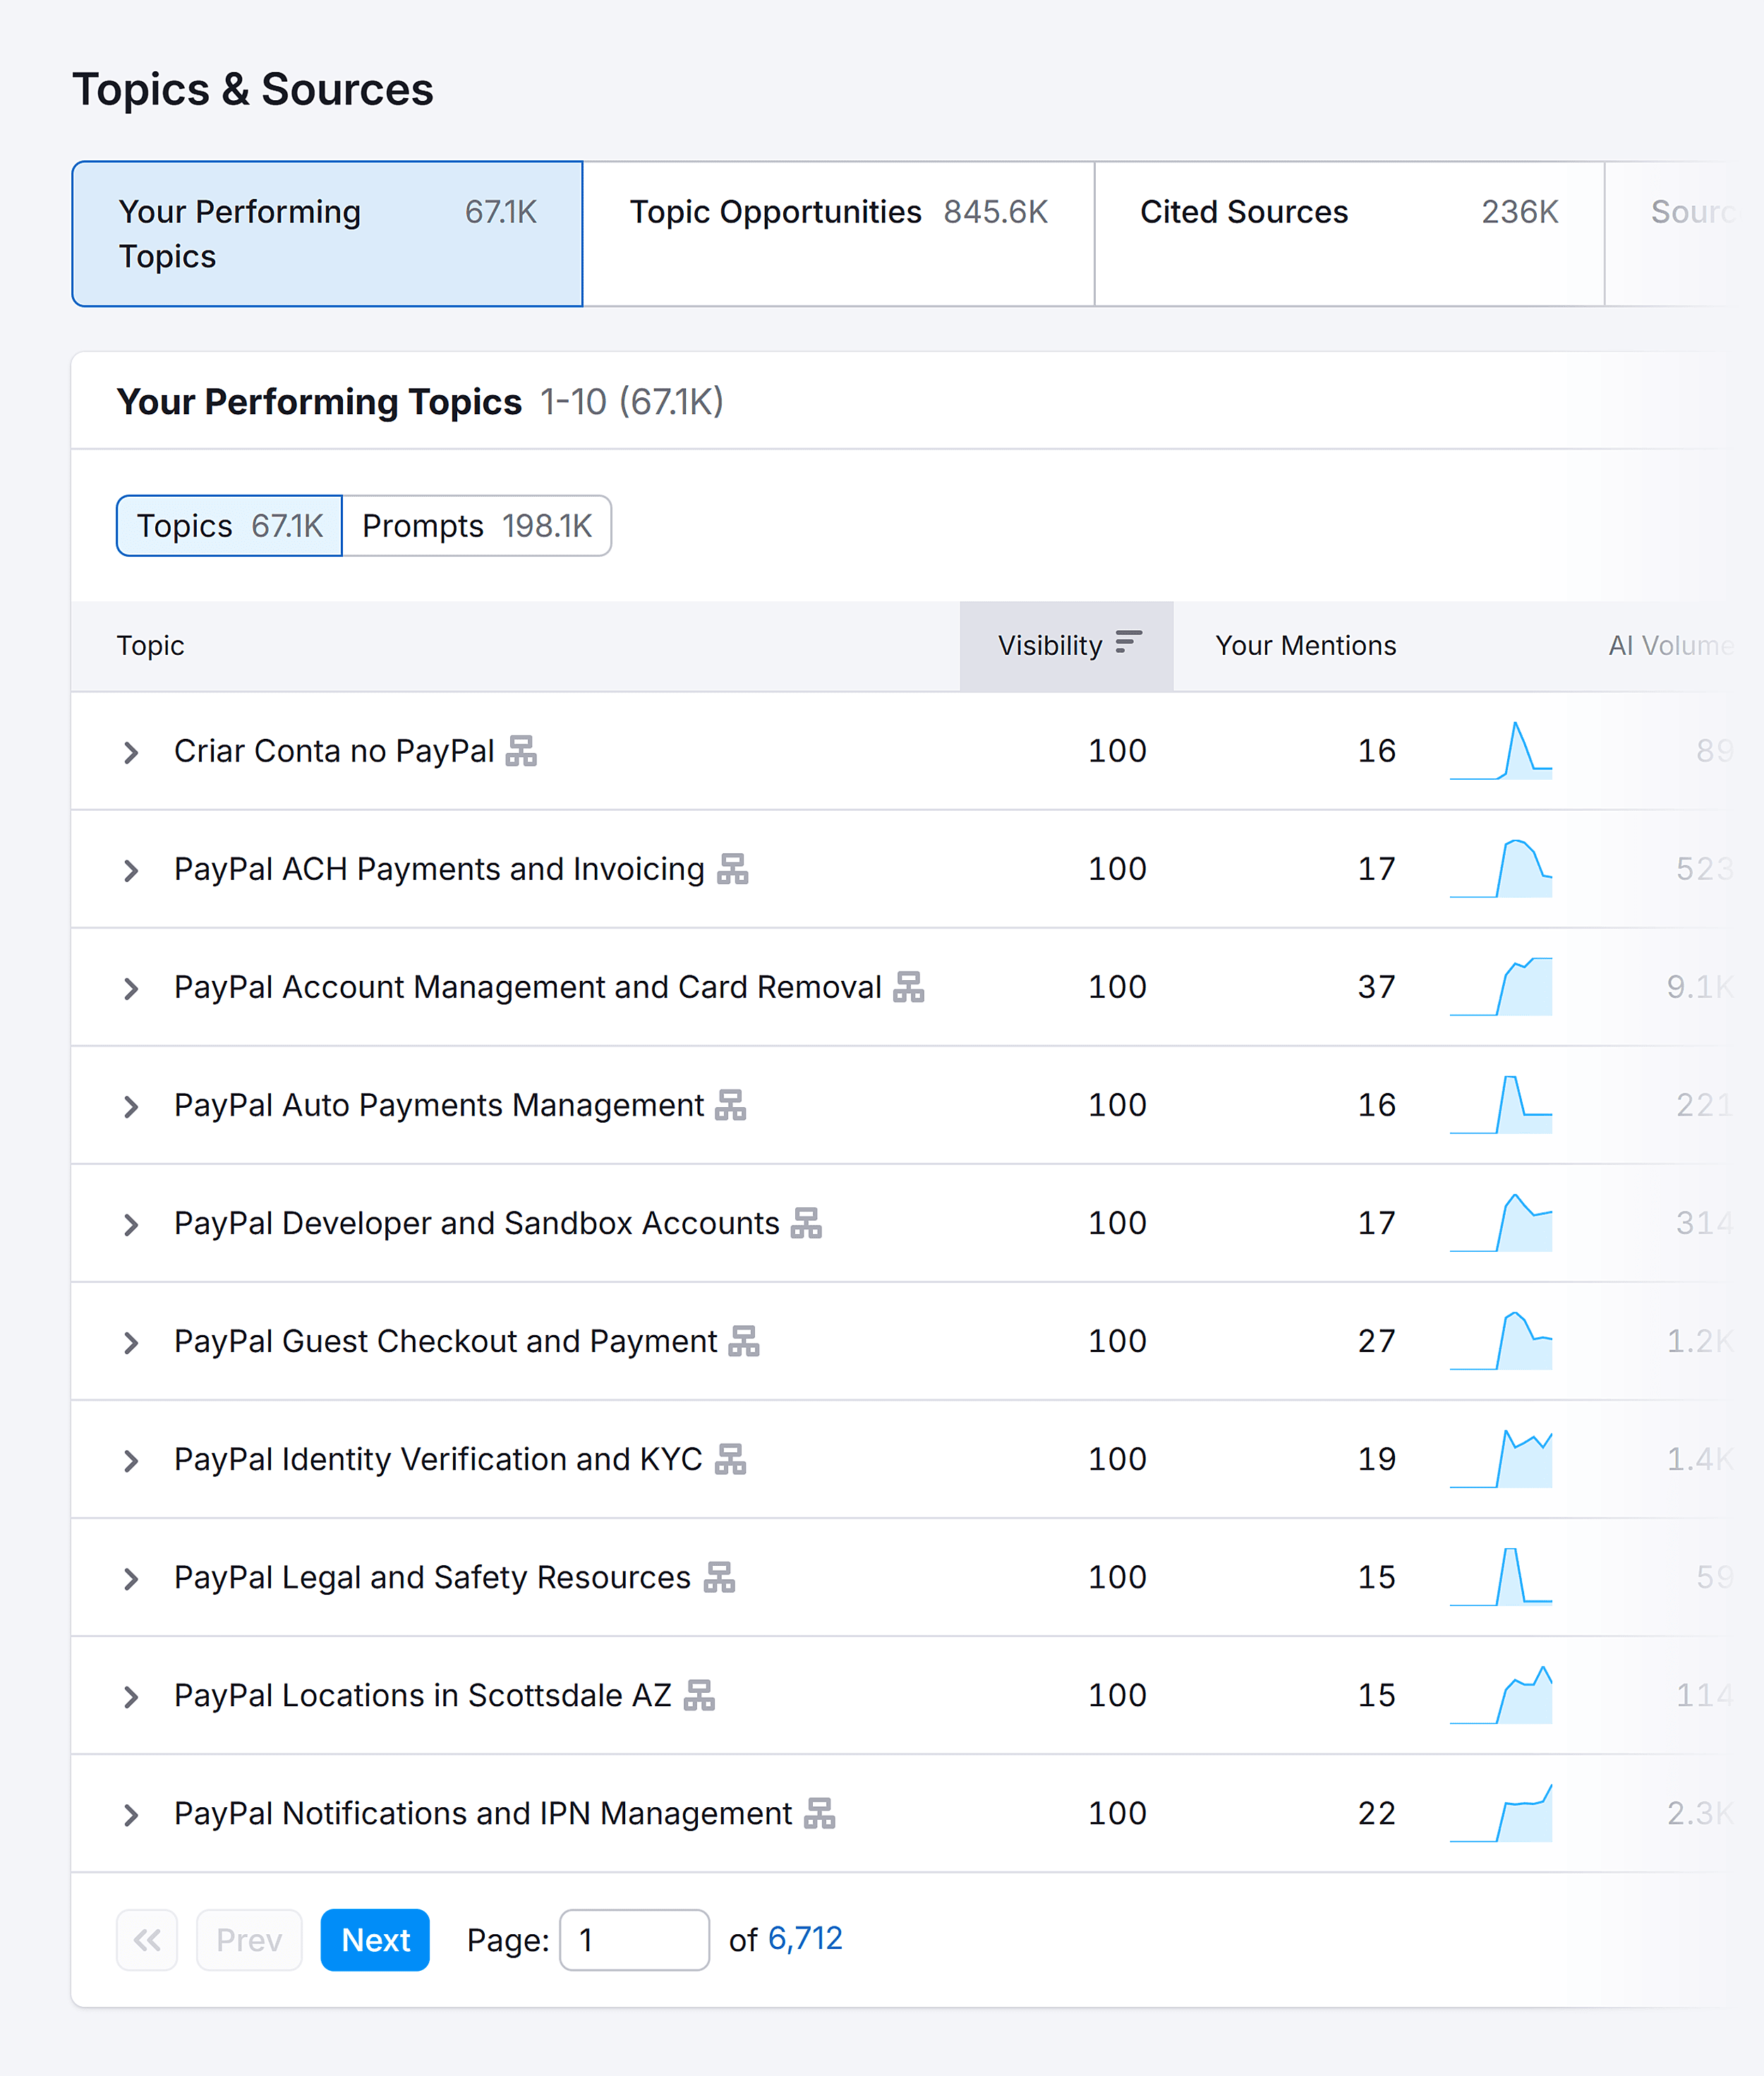
Task: Click cluster icon next to PayPal Guest Checkout and Payment
Action: pos(744,1342)
